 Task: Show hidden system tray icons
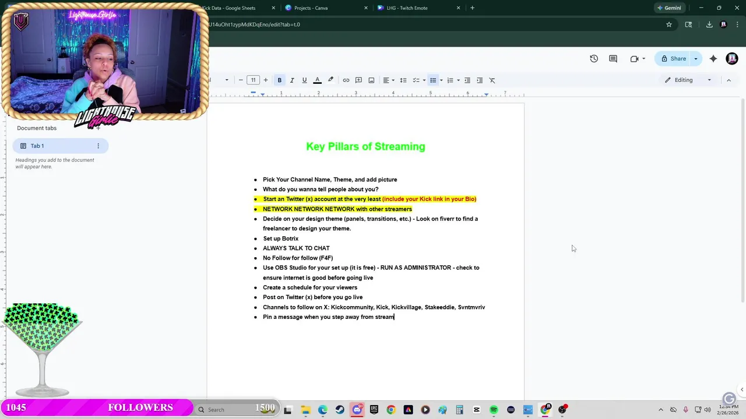coord(660,410)
